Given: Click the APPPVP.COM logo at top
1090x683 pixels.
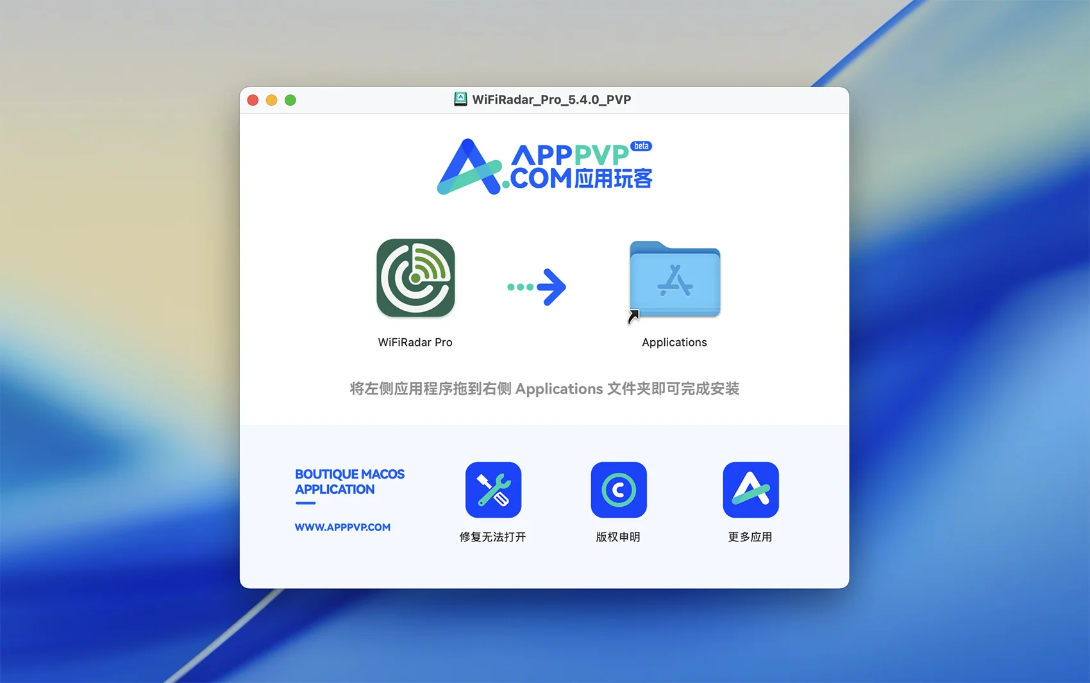Looking at the screenshot, I should (544, 167).
